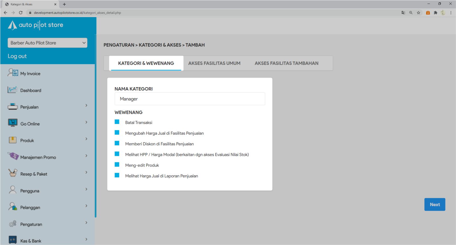Click the Produk box icon
Image resolution: width=456 pixels, height=245 pixels.
pos(13,140)
